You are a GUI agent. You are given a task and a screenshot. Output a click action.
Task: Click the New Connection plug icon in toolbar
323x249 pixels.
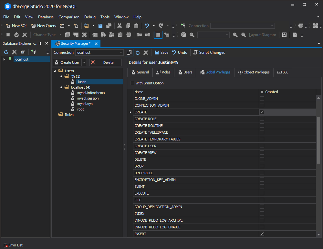(x=183, y=26)
